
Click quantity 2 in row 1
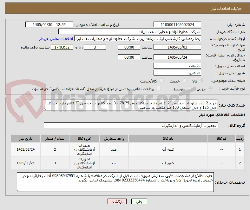click(x=55, y=149)
